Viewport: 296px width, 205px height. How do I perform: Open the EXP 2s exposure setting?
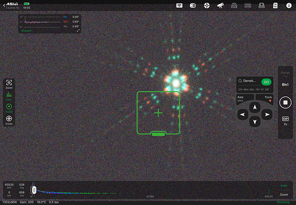pyautogui.click(x=285, y=121)
